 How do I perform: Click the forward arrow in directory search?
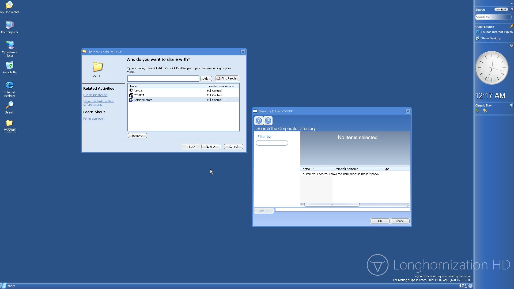click(x=268, y=121)
